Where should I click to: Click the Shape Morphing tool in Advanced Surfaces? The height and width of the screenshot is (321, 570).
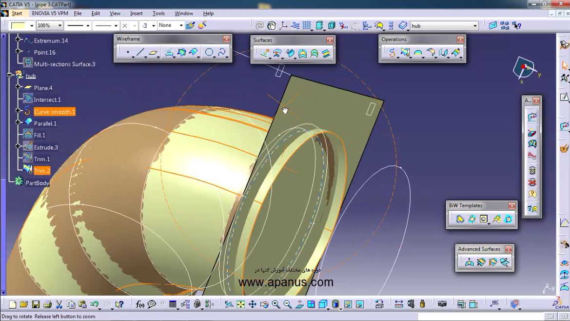click(505, 262)
